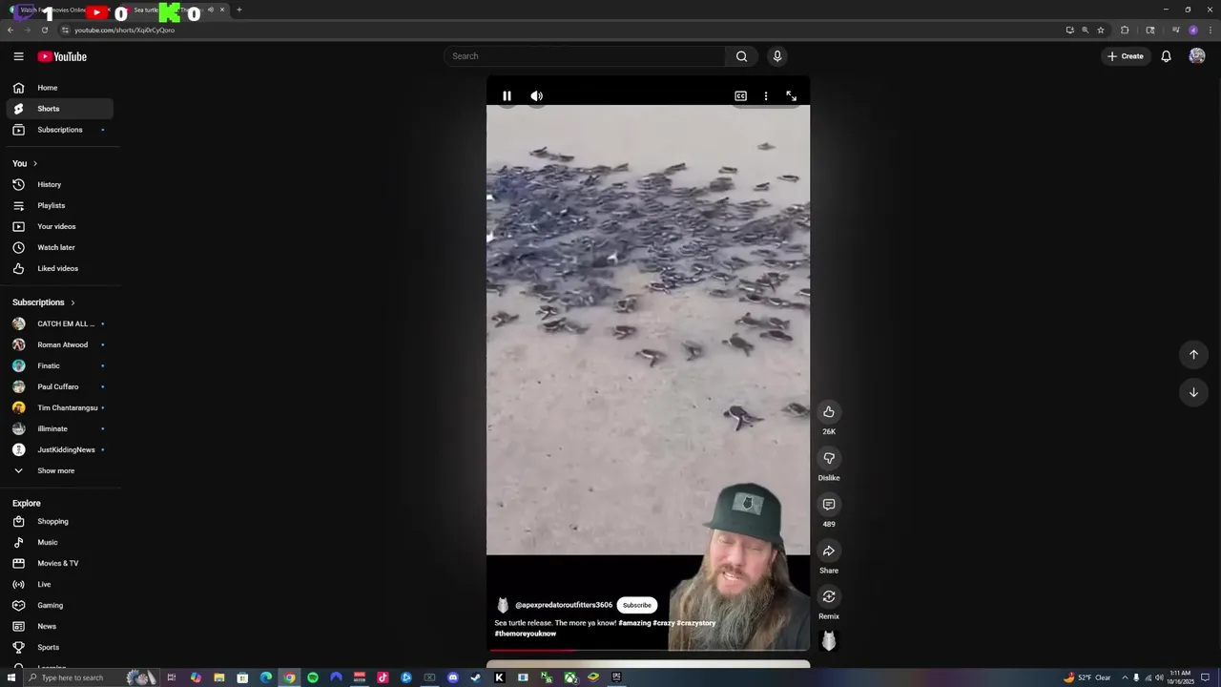Open Watch later list
The height and width of the screenshot is (687, 1221).
click(60, 247)
